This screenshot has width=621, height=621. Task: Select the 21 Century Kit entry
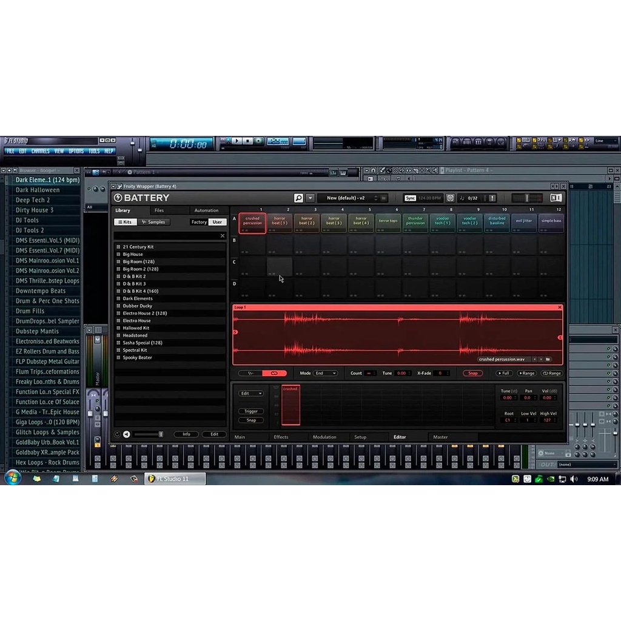[170, 247]
